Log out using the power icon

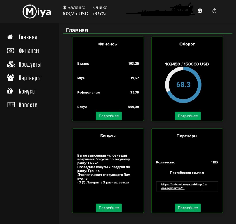coord(214,11)
